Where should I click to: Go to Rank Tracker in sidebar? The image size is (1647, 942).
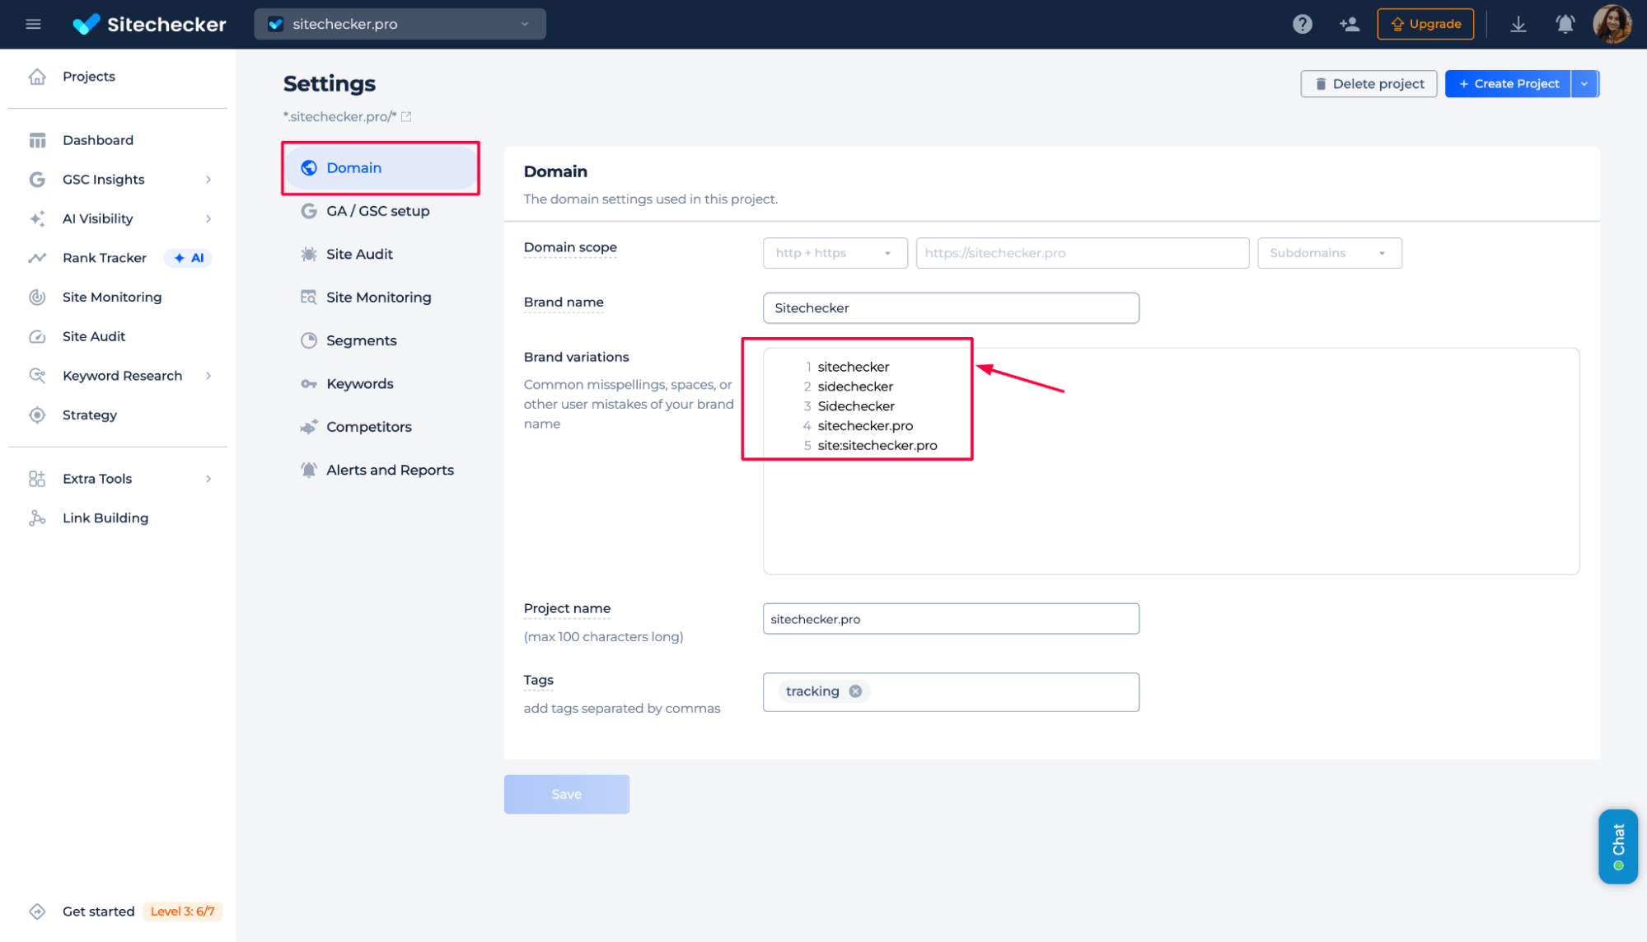tap(105, 258)
